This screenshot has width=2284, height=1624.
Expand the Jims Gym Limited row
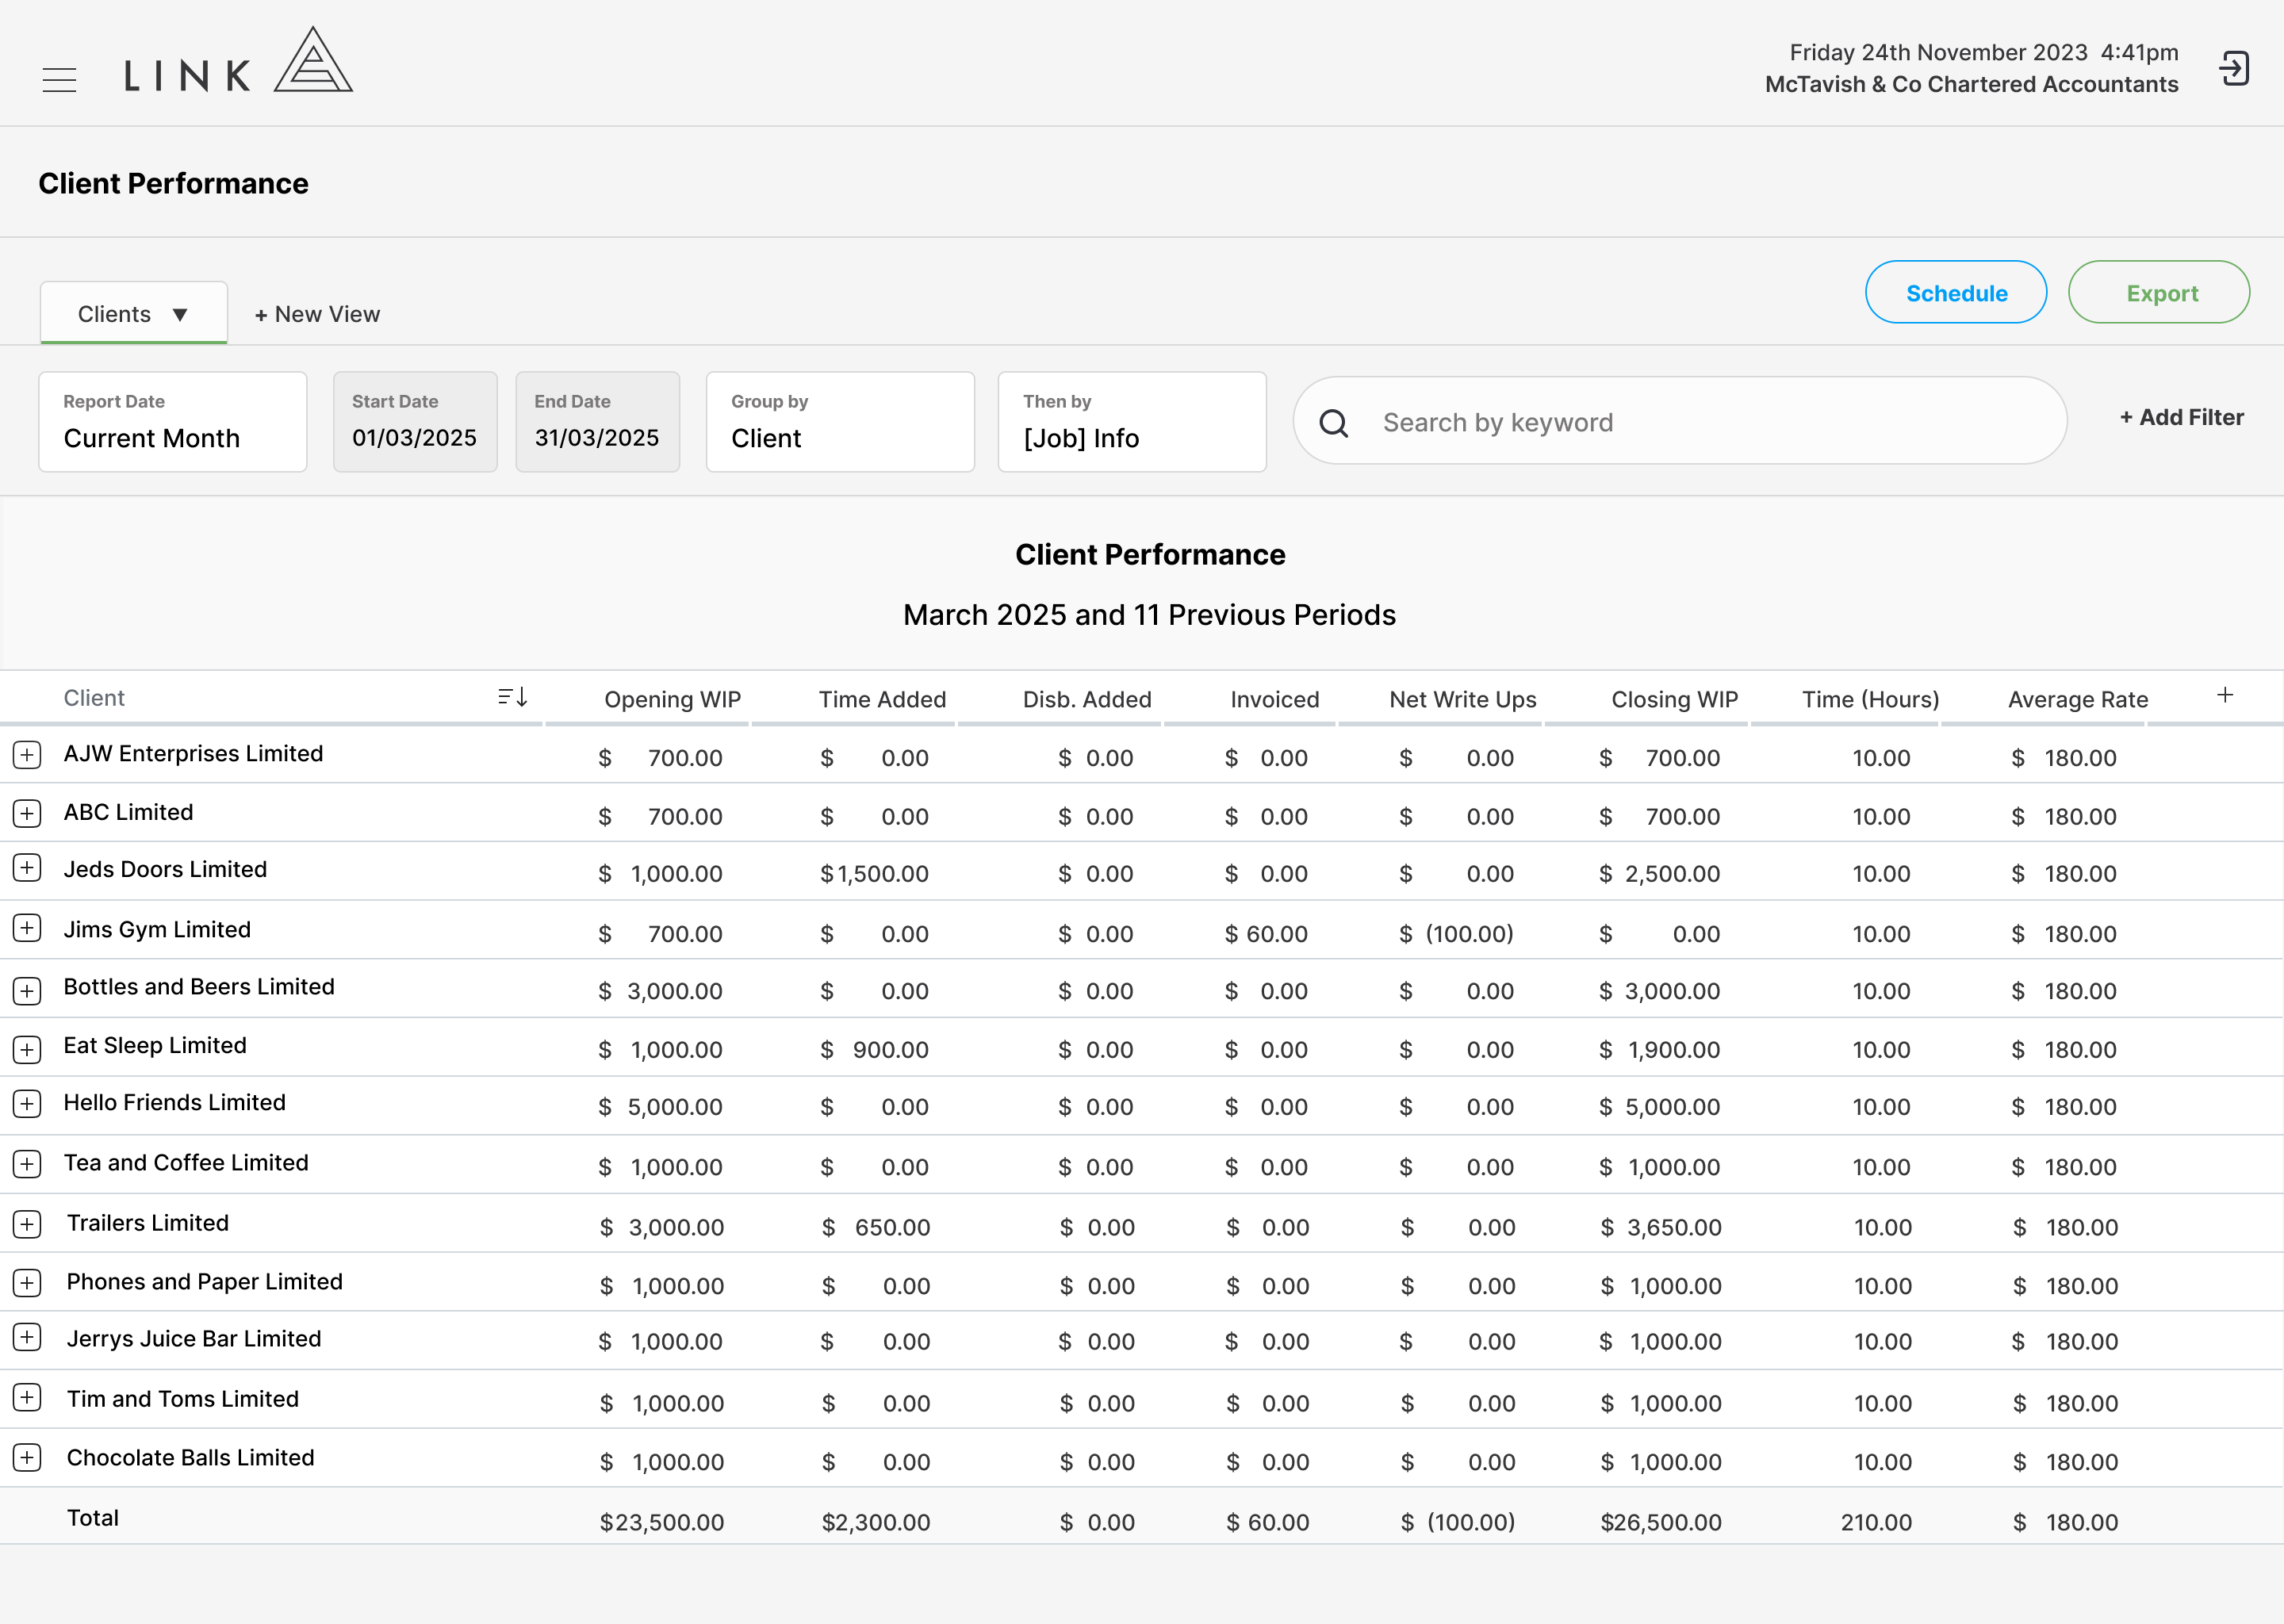pyautogui.click(x=27, y=928)
